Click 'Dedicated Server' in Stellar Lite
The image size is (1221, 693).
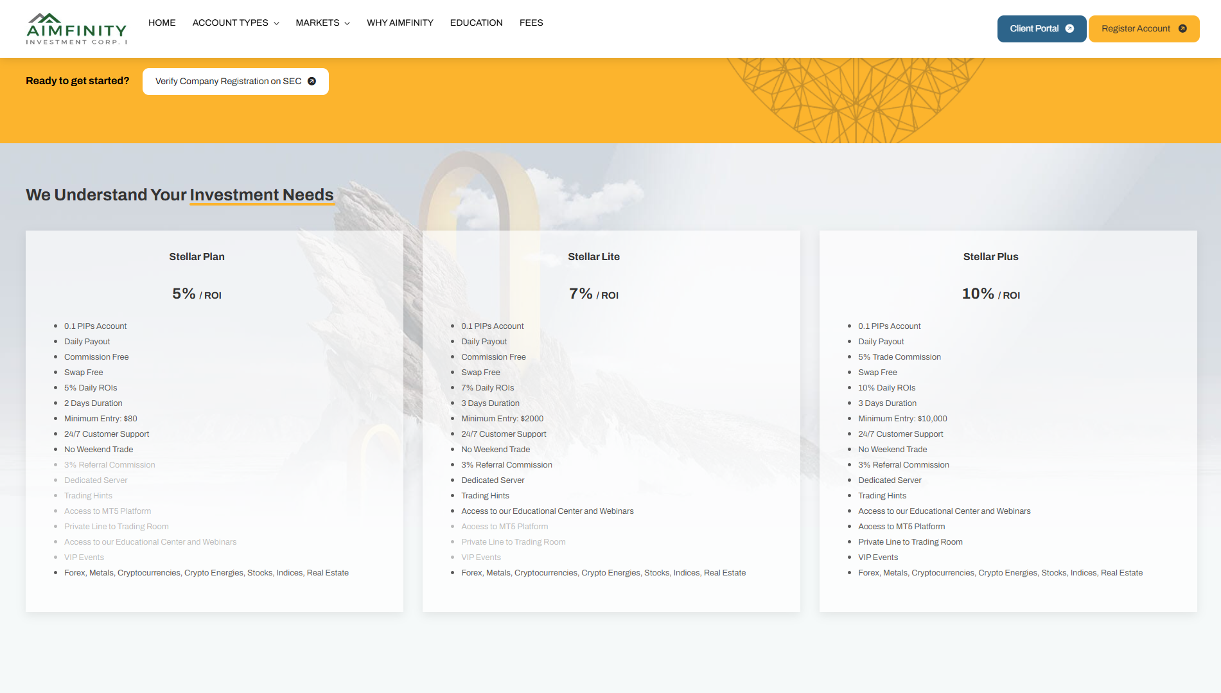pyautogui.click(x=493, y=480)
